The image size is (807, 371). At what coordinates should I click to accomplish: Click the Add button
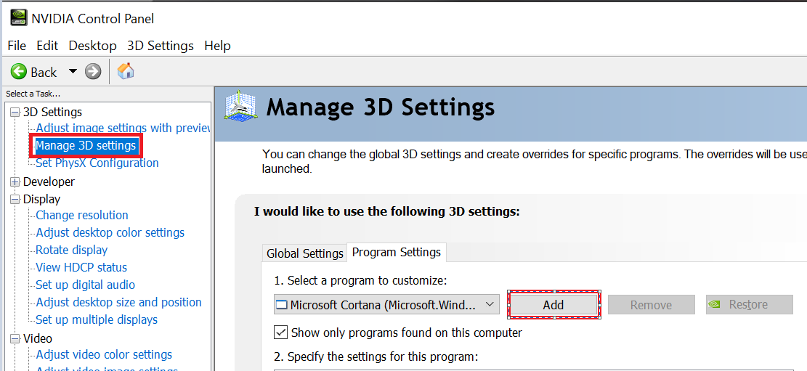click(x=553, y=305)
